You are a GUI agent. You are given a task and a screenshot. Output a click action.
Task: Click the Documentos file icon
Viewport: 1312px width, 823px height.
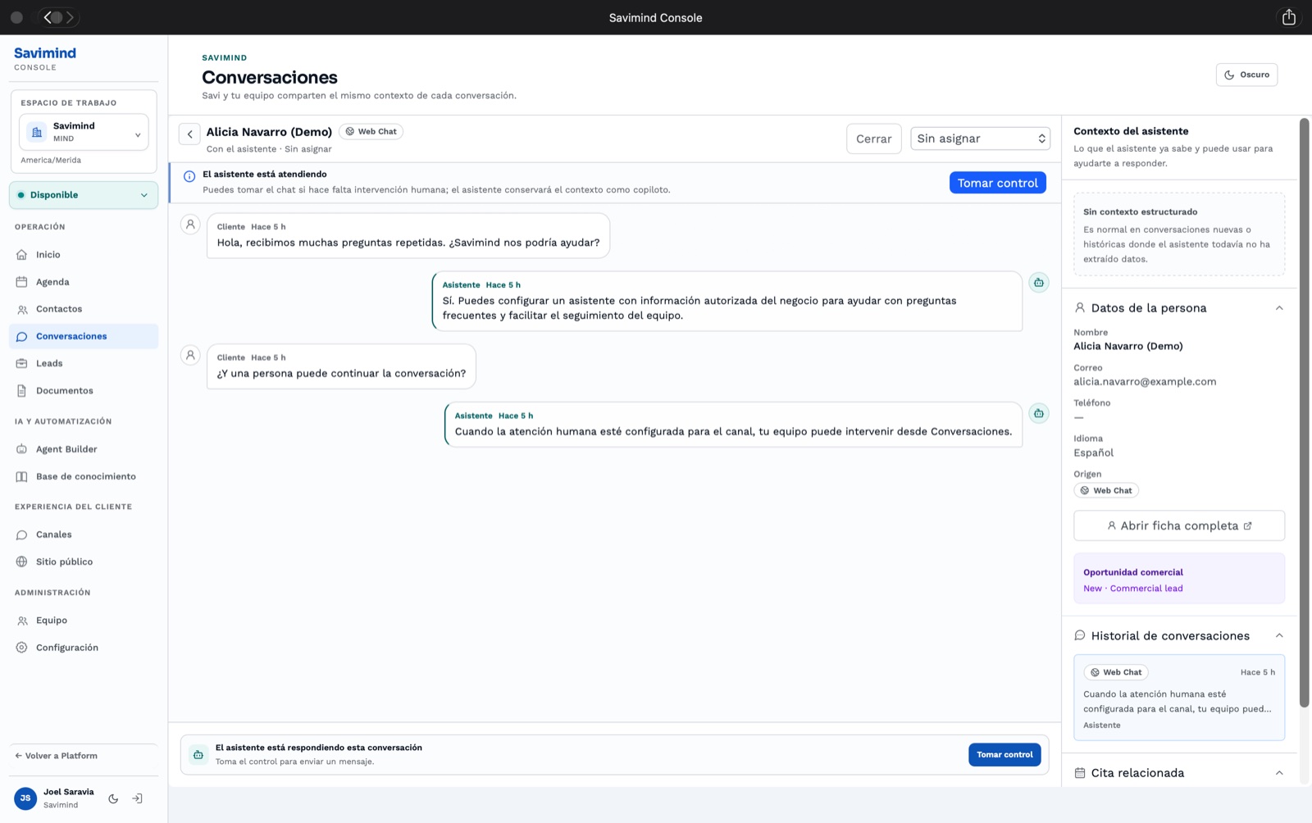tap(22, 391)
